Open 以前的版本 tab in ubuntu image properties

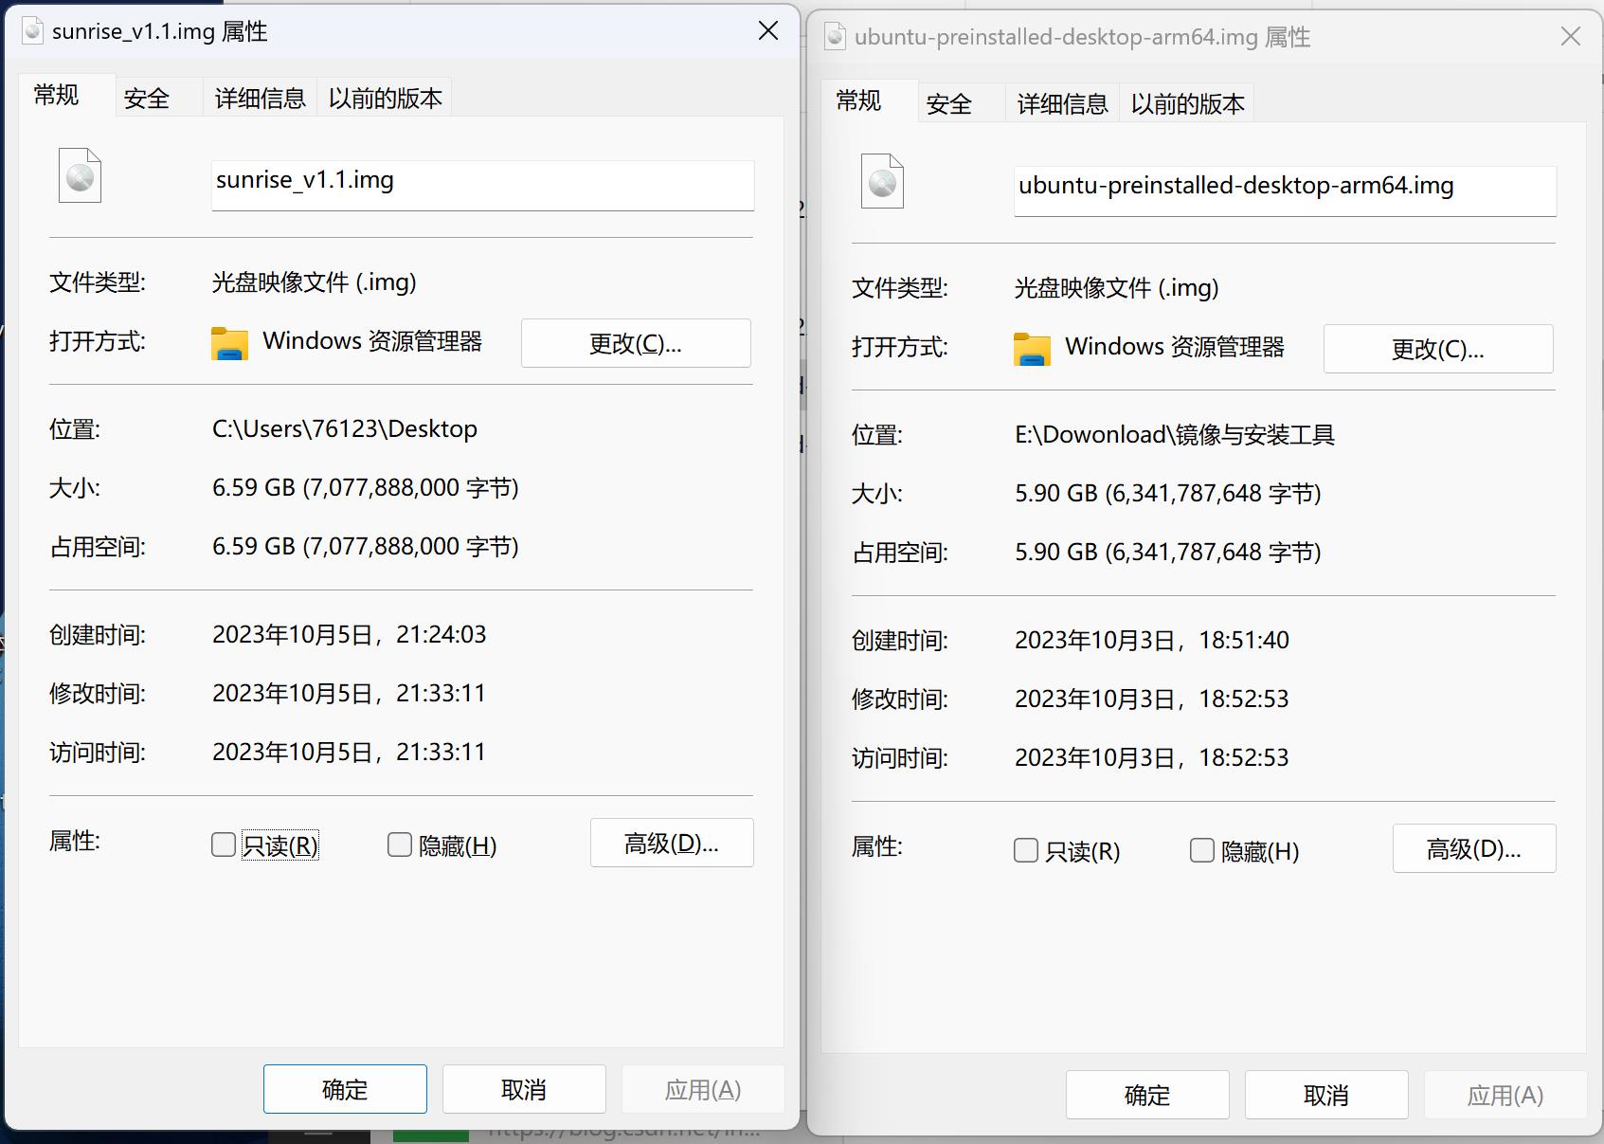pos(1187,104)
